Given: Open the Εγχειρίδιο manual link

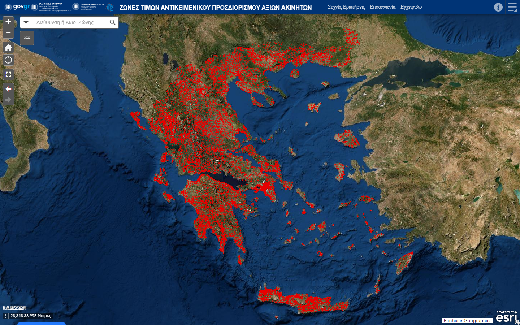Looking at the screenshot, I should click(411, 7).
